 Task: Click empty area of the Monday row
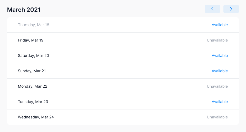coord(128,86)
